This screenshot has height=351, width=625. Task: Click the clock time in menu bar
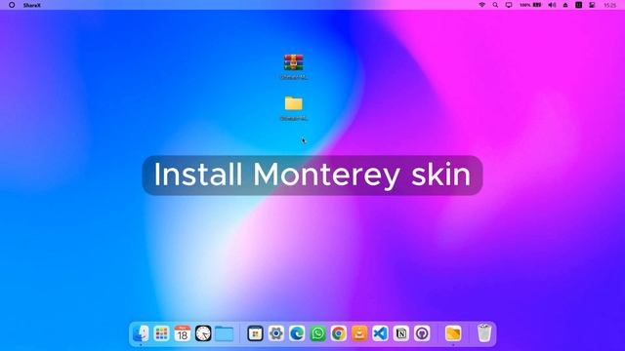pyautogui.click(x=609, y=5)
